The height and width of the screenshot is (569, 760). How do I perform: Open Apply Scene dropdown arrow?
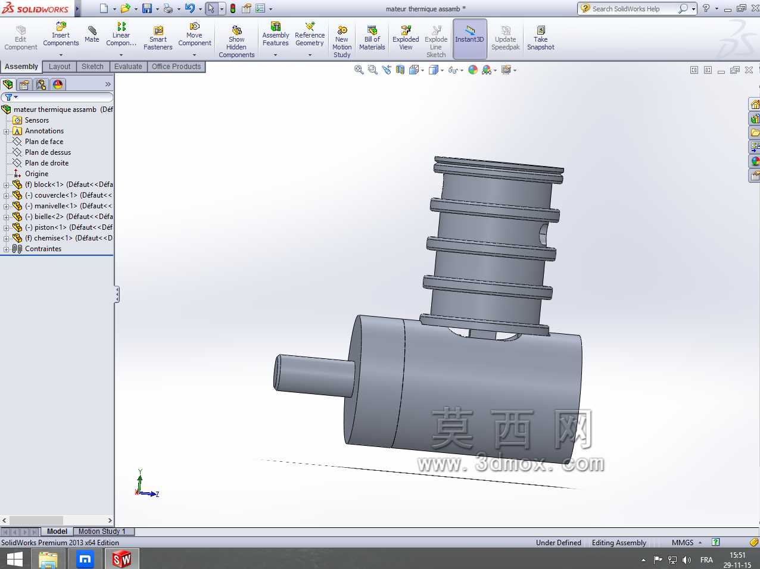coord(495,70)
